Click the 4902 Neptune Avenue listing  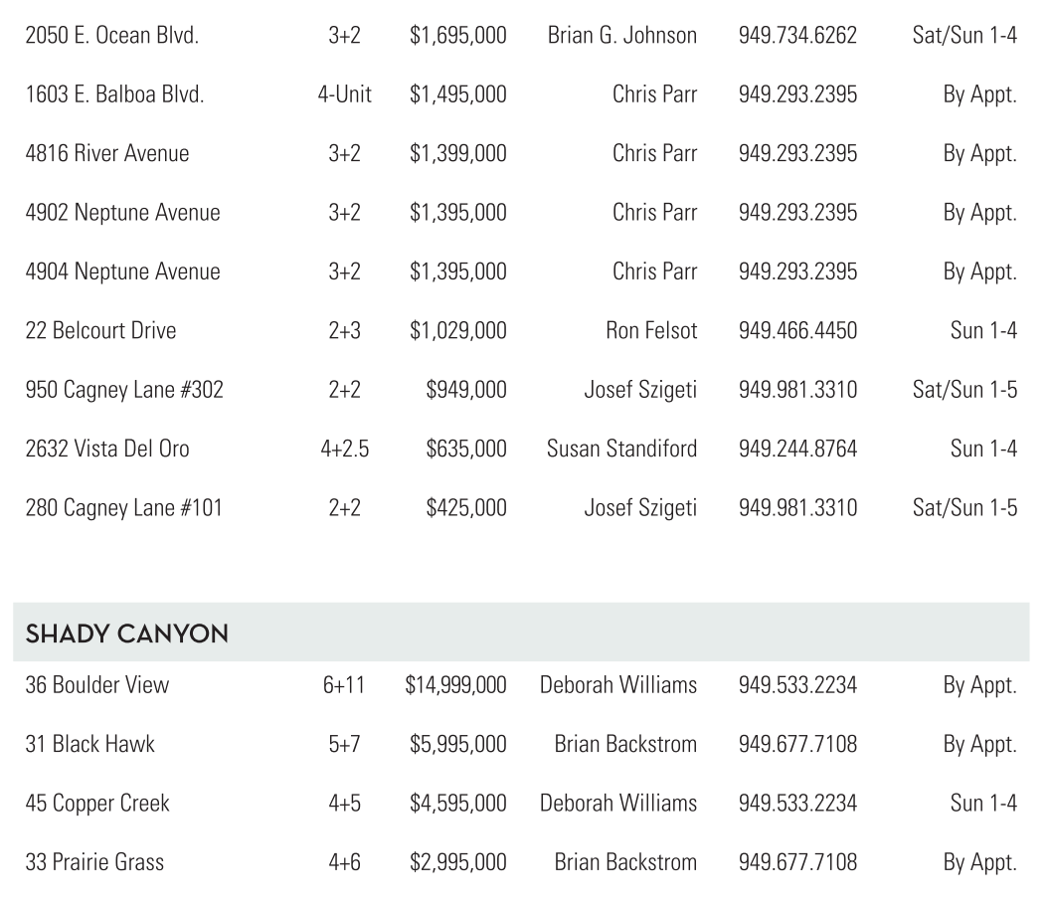point(122,213)
